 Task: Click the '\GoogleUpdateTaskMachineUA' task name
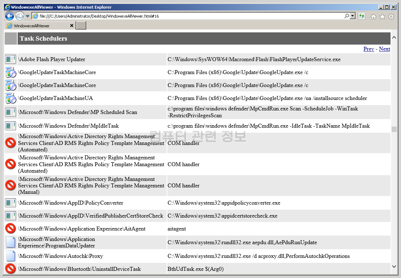click(56, 98)
